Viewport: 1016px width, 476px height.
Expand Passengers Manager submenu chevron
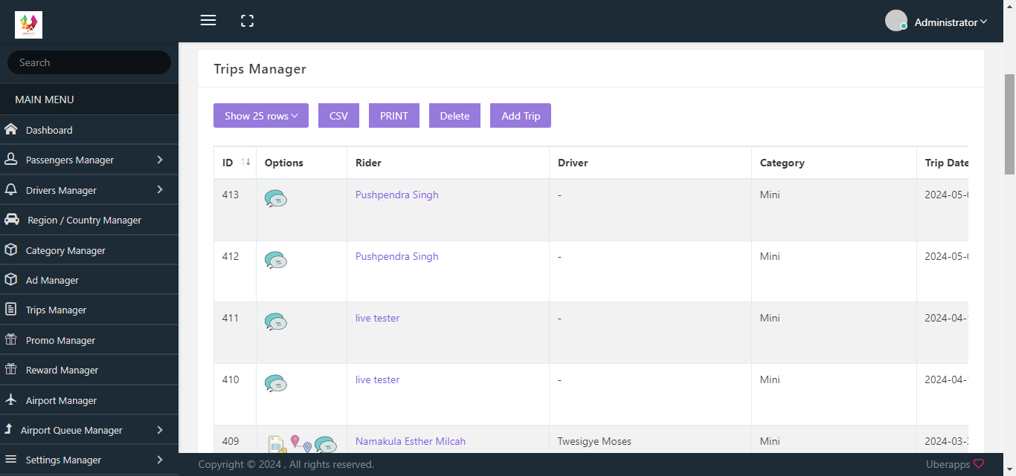tap(160, 159)
